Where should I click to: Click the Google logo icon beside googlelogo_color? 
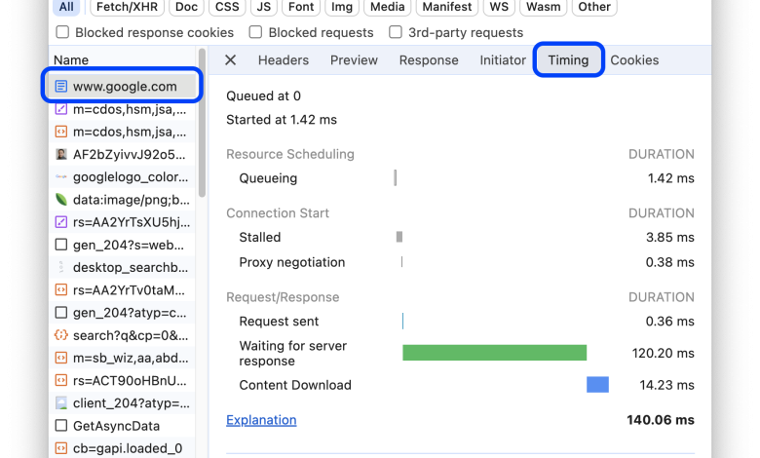(x=61, y=177)
